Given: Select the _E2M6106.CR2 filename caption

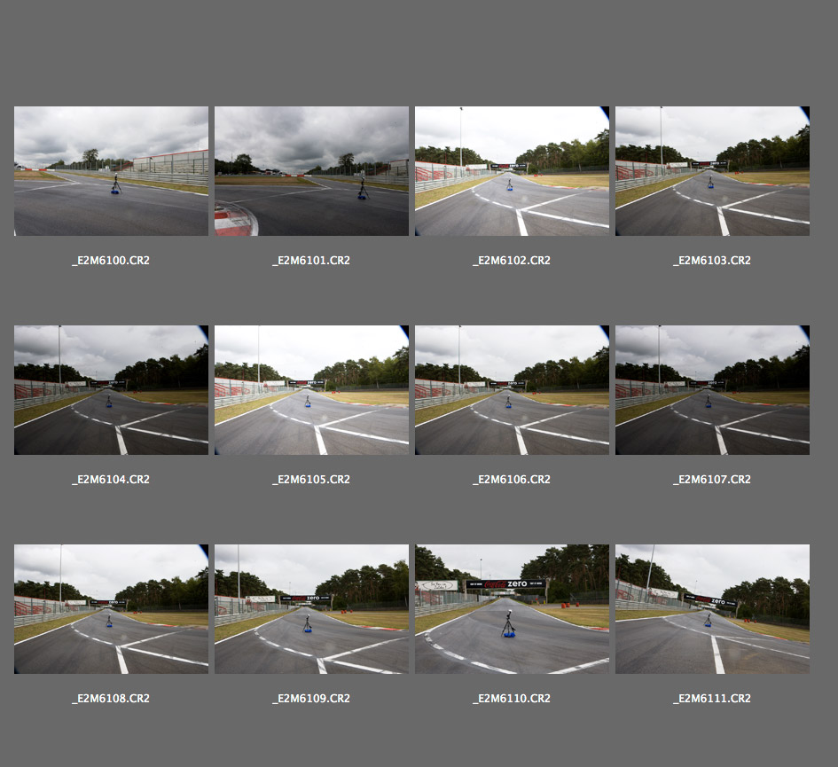Looking at the screenshot, I should click(512, 480).
